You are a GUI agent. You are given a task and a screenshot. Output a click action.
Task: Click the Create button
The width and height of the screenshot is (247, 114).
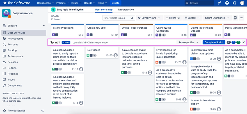click(x=116, y=3)
